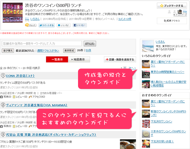Image resolution: width=190 pixels, height=149 pixels.
Task: Select the 一覧表示 tab
Action: pyautogui.click(x=57, y=59)
